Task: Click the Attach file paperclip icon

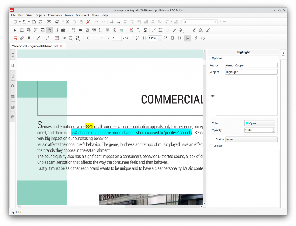Action: 22,38
